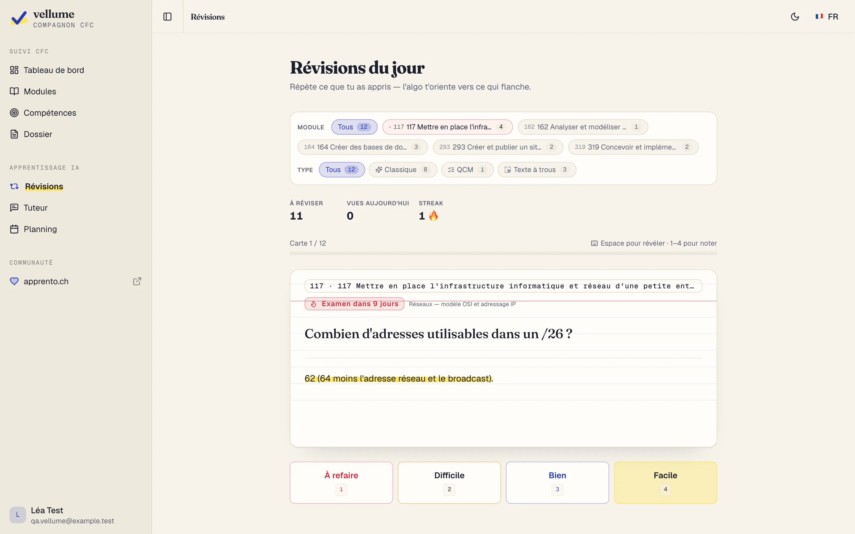Rate the card À refaire
This screenshot has height=534, width=855.
click(x=341, y=482)
